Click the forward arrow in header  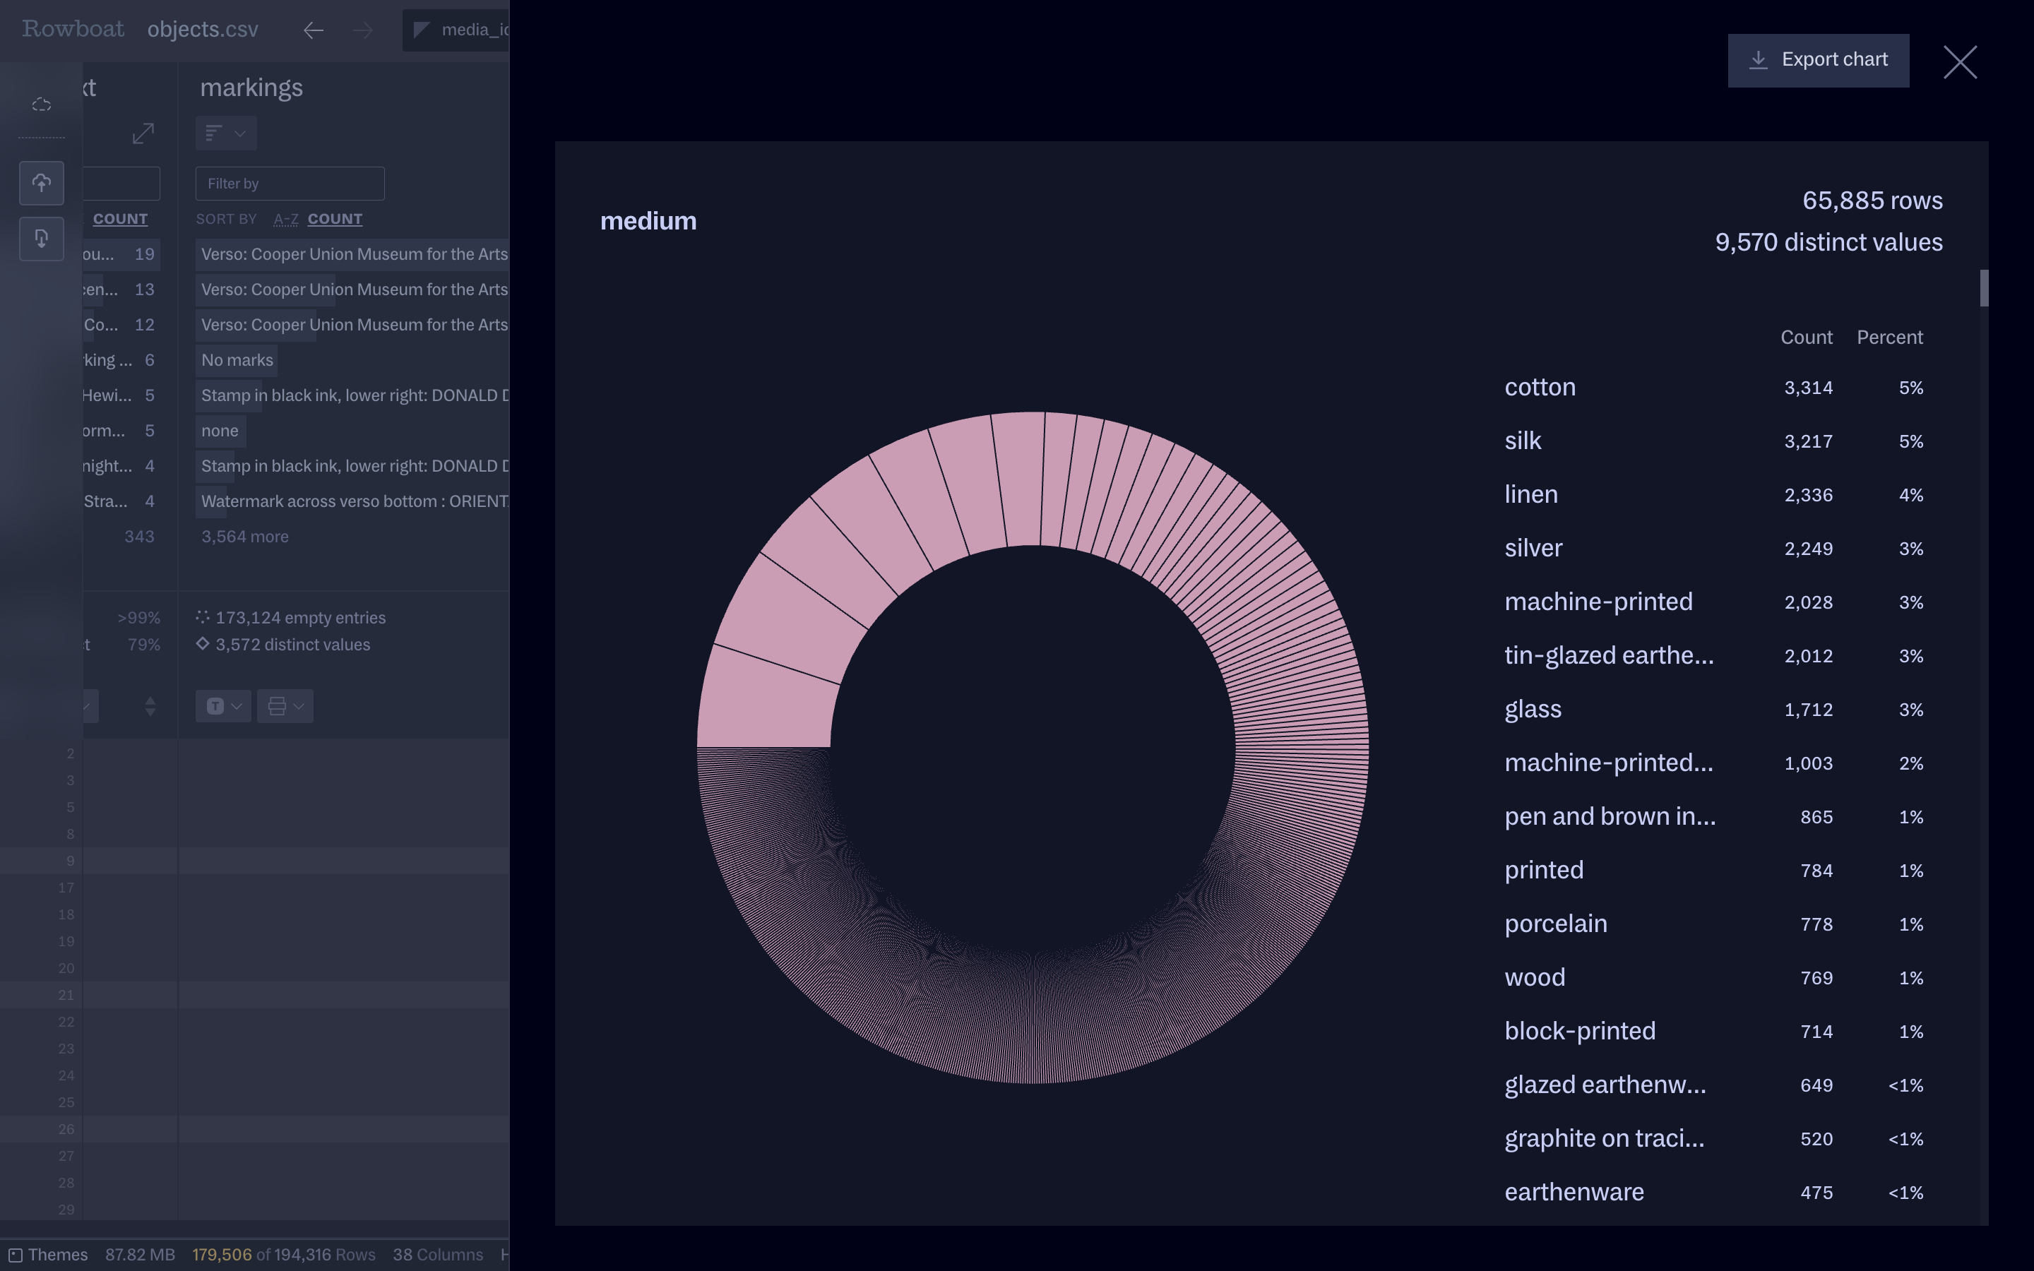tap(363, 30)
